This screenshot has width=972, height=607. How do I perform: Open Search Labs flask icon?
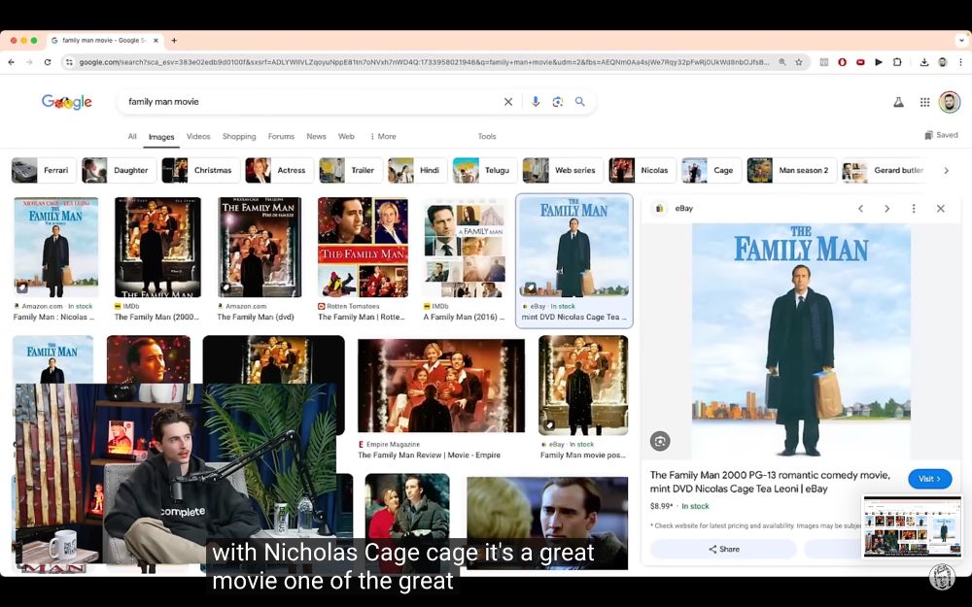898,102
